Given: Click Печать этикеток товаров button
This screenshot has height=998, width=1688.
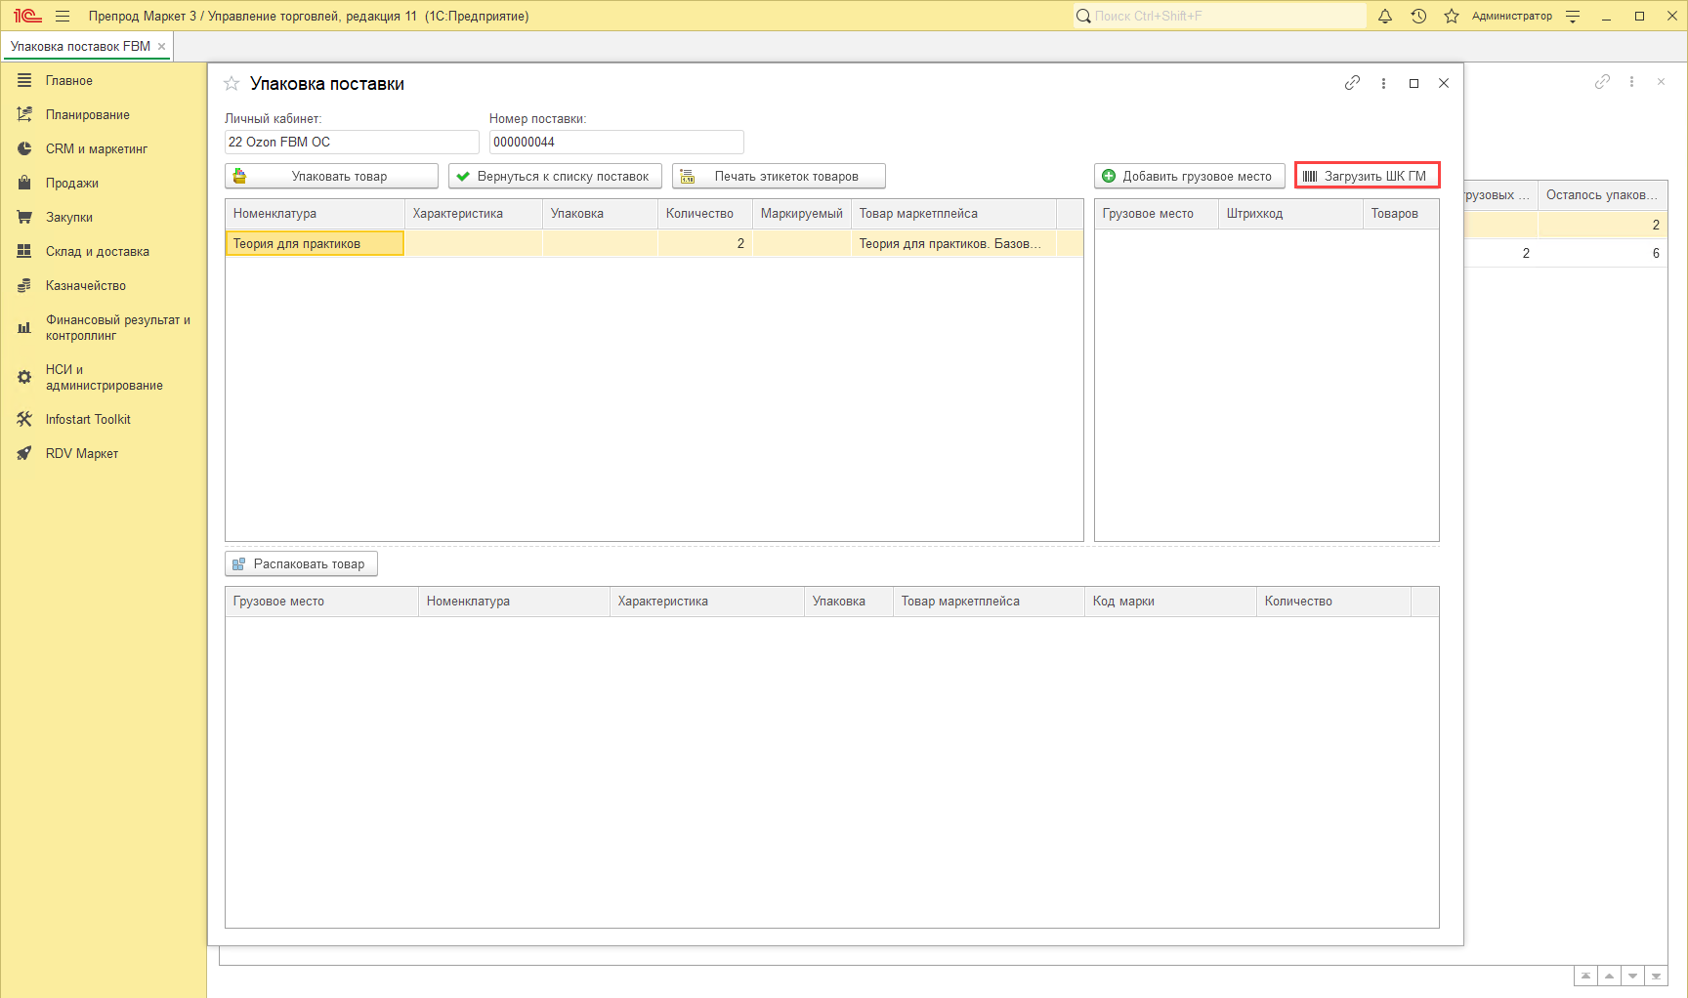Looking at the screenshot, I should click(779, 176).
